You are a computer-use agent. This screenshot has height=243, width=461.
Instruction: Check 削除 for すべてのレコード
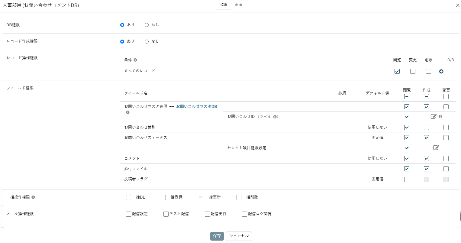click(x=428, y=71)
